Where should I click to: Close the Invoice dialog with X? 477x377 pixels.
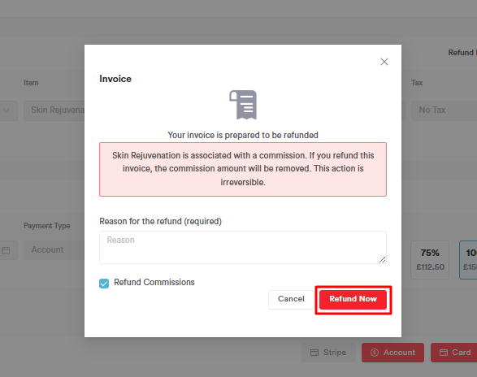(384, 62)
